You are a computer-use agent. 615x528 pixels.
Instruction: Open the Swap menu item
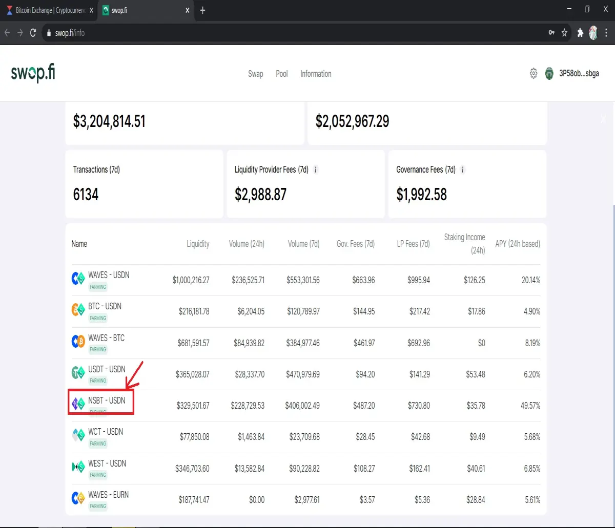pos(256,74)
